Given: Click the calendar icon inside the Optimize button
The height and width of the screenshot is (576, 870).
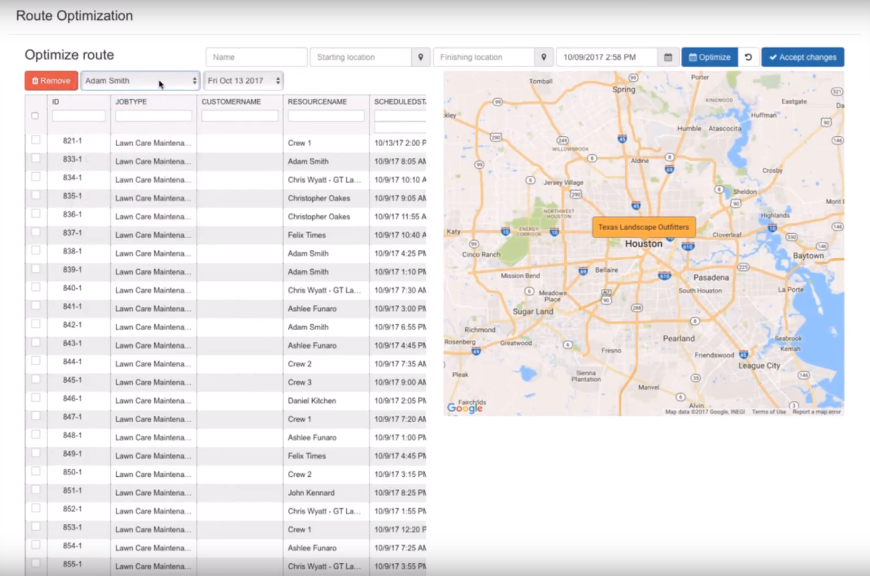Looking at the screenshot, I should [693, 57].
